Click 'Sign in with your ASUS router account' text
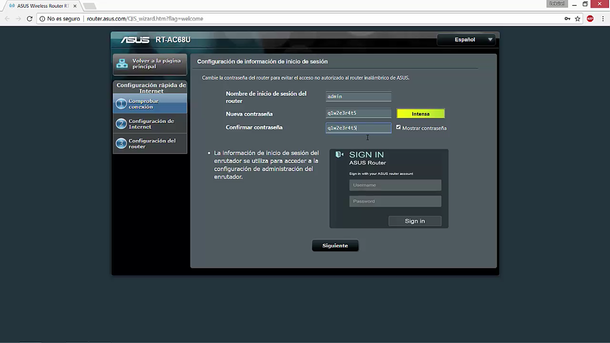Image resolution: width=610 pixels, height=343 pixels. (x=381, y=174)
